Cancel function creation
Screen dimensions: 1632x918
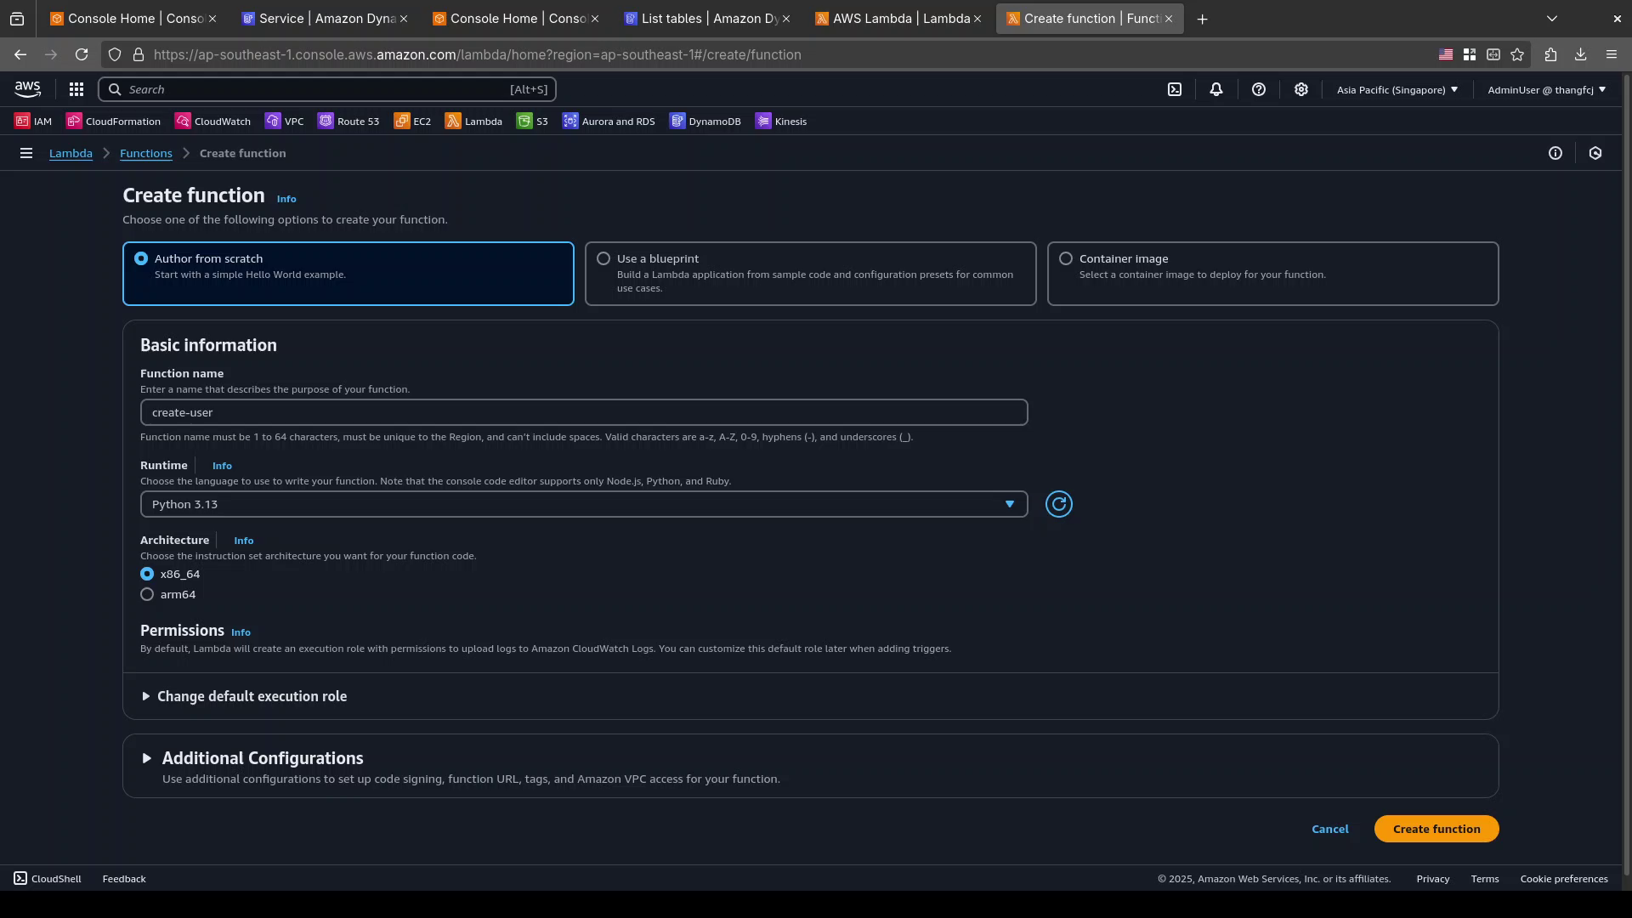tap(1329, 830)
